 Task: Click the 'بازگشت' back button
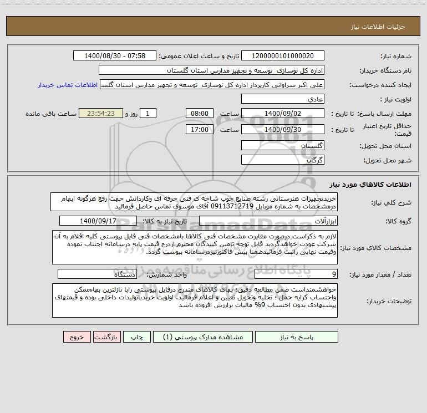(x=106, y=337)
